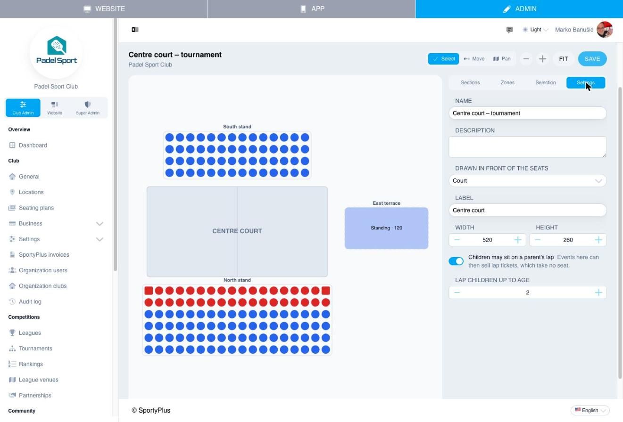Open the chat messages icon
Viewport: 623px width, 422px height.
pos(509,30)
